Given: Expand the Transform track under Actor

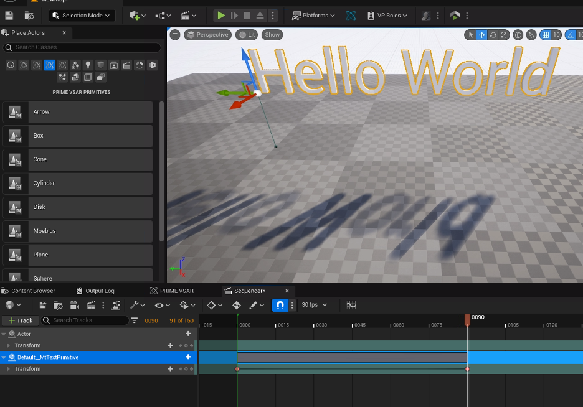Looking at the screenshot, I should 9,345.
